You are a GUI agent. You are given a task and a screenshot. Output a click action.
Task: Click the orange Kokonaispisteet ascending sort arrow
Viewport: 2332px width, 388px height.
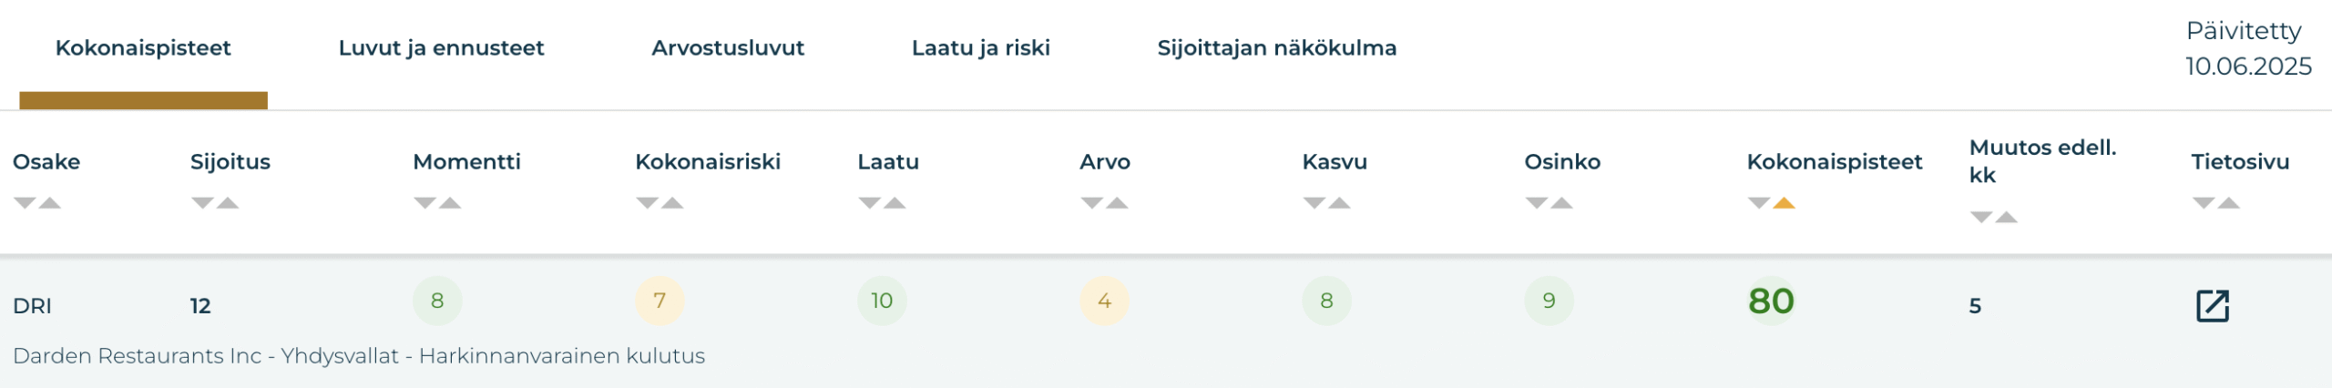point(1784,203)
